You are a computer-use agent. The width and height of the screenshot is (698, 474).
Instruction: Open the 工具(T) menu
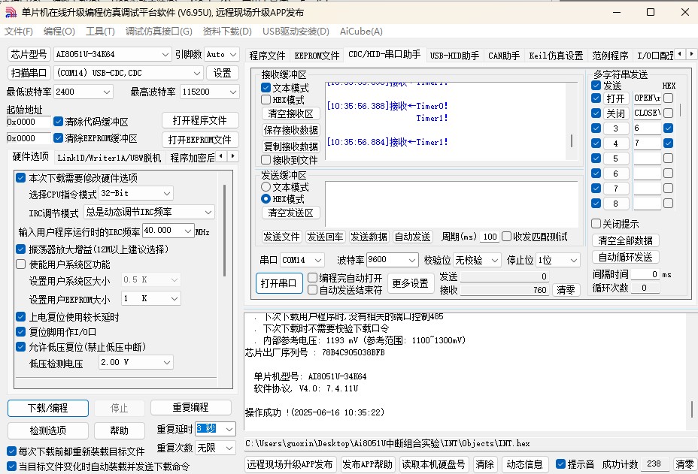pyautogui.click(x=100, y=32)
